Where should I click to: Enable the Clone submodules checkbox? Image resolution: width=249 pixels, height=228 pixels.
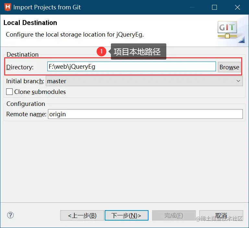(9, 92)
